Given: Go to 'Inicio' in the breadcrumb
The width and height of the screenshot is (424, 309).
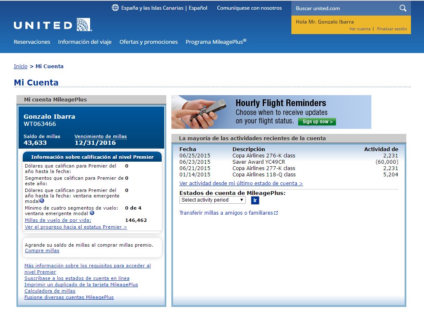Looking at the screenshot, I should [x=21, y=66].
